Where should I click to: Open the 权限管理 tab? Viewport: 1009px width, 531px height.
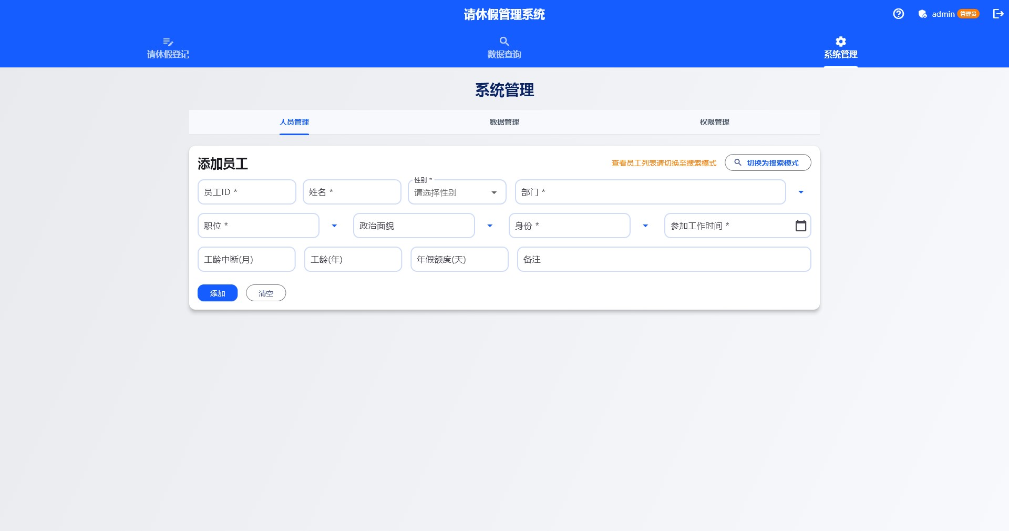click(714, 122)
